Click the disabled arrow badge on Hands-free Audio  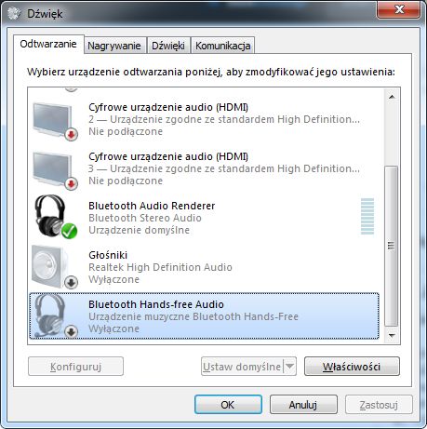tap(71, 331)
